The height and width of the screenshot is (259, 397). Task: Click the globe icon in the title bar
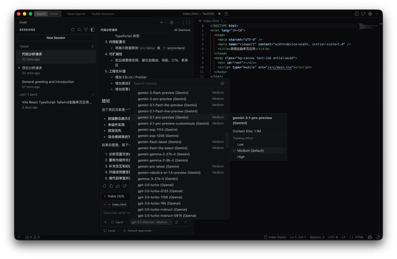[370, 14]
